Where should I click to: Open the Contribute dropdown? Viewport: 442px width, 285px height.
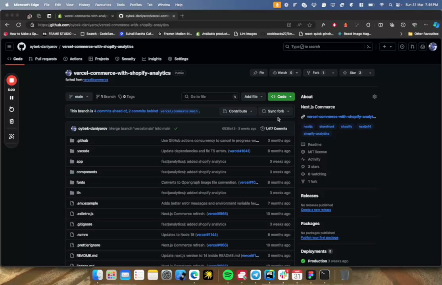pos(238,111)
